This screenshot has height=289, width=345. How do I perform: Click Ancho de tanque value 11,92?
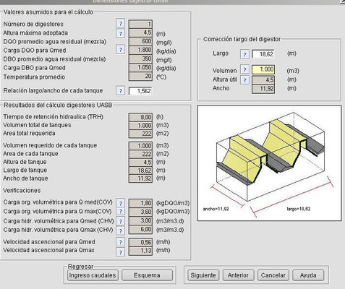(140, 178)
